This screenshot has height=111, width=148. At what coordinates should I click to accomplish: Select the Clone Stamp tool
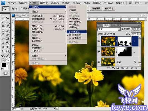pos(3,35)
